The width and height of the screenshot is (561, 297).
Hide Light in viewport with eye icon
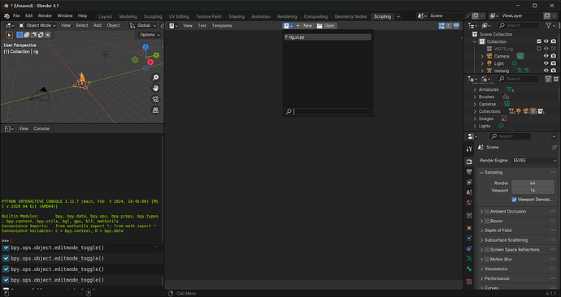(546, 63)
